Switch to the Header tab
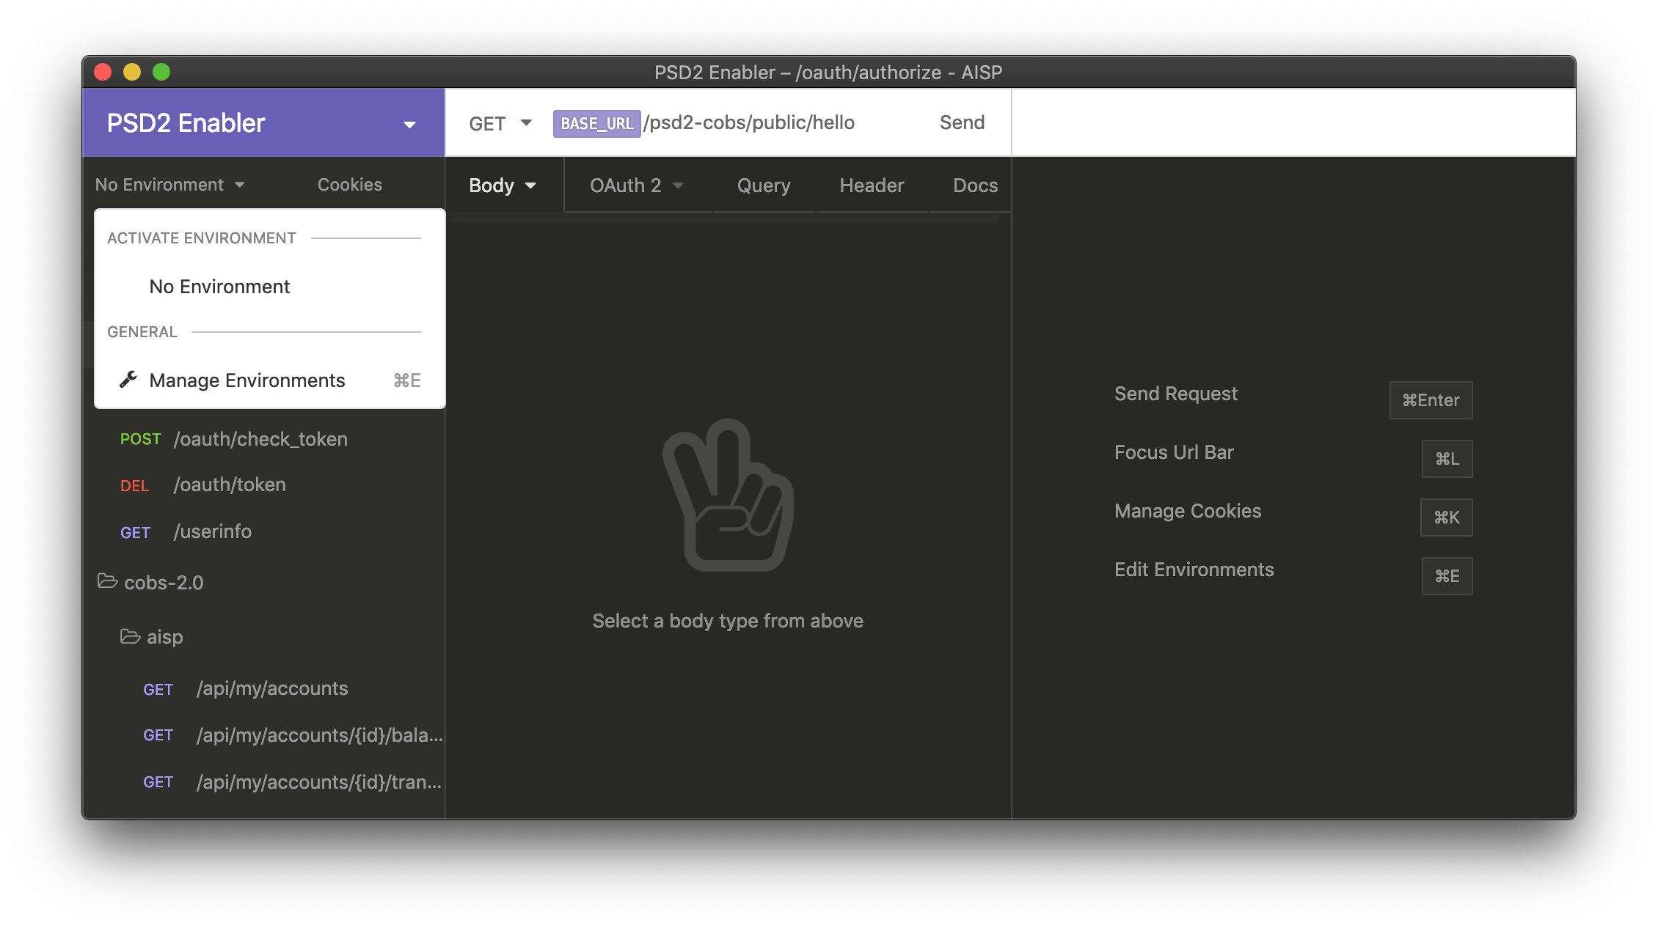 click(x=872, y=185)
